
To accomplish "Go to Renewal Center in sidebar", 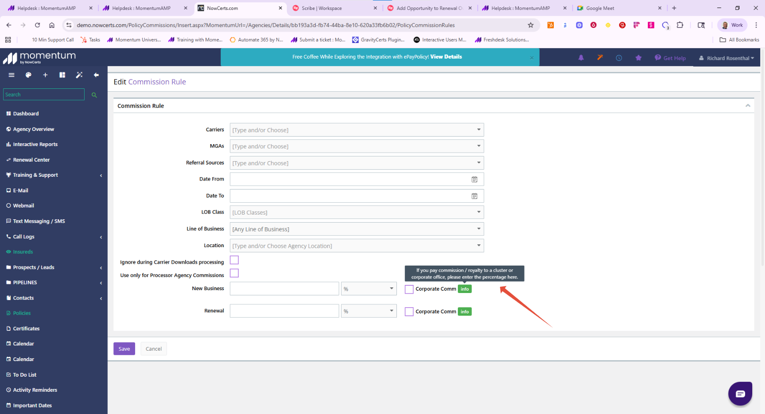I will coord(31,160).
